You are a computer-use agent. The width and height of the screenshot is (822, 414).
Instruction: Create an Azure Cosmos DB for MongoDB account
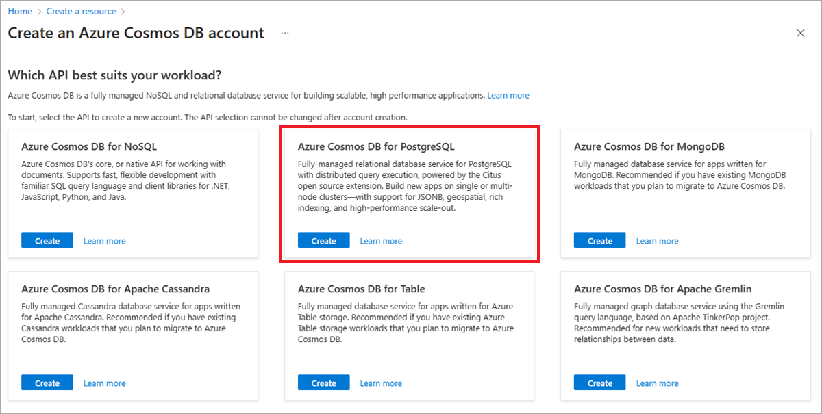click(599, 240)
